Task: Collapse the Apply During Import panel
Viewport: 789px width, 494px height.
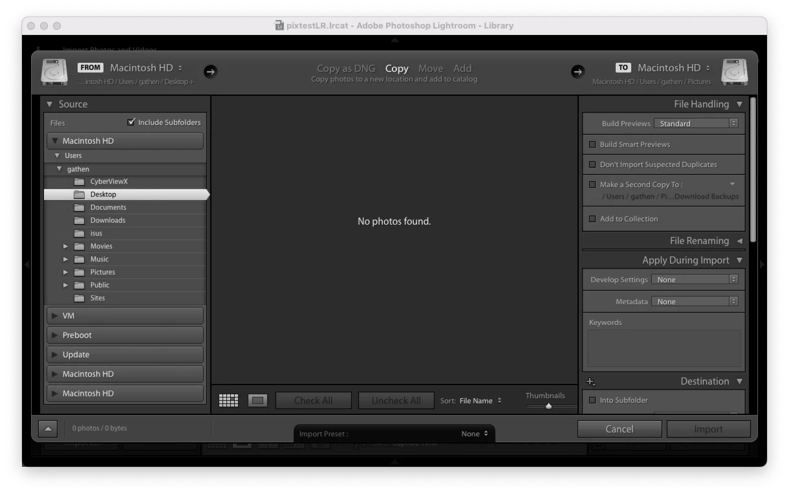Action: [739, 260]
